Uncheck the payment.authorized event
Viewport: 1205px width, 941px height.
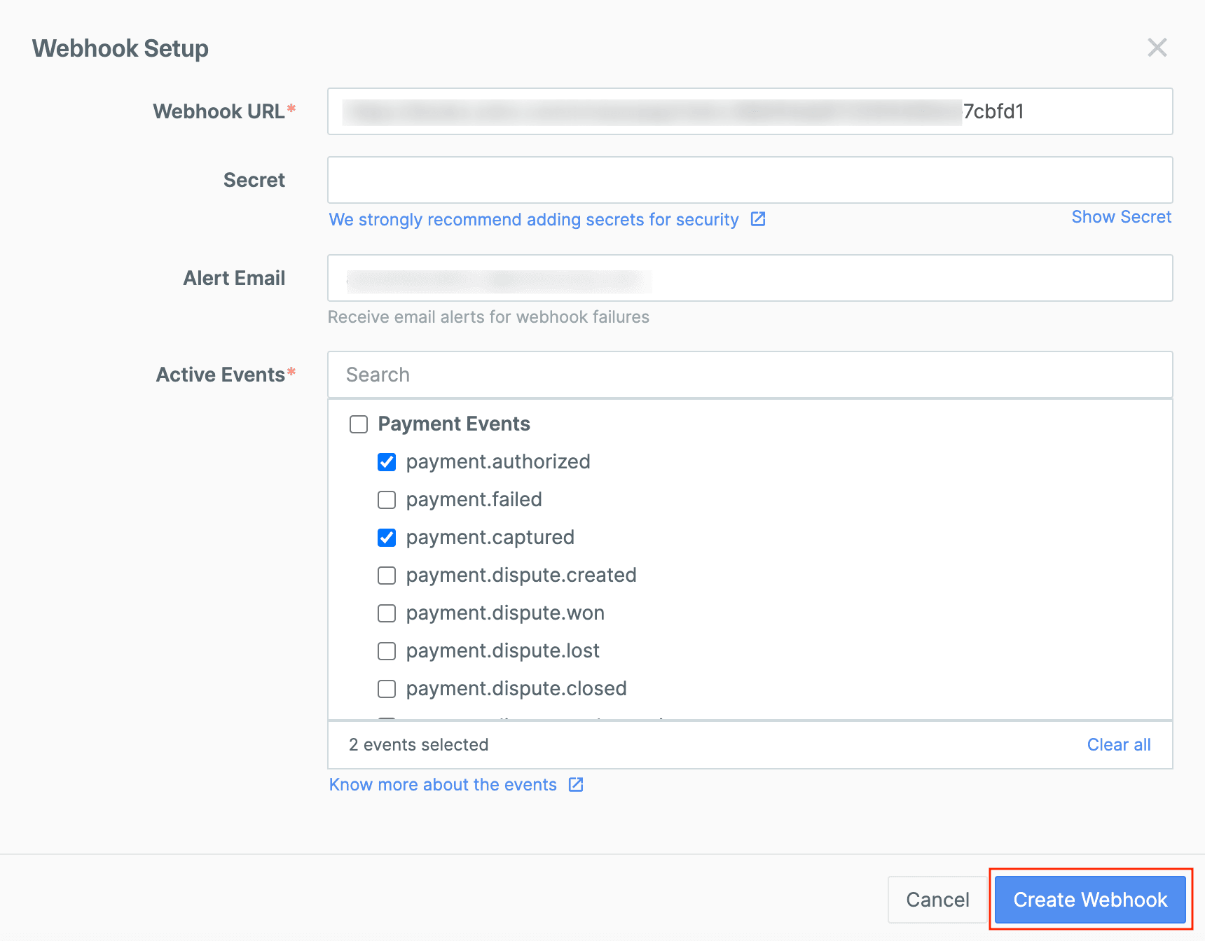(387, 462)
